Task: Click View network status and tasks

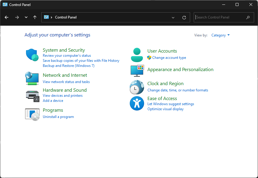Action: [66, 82]
